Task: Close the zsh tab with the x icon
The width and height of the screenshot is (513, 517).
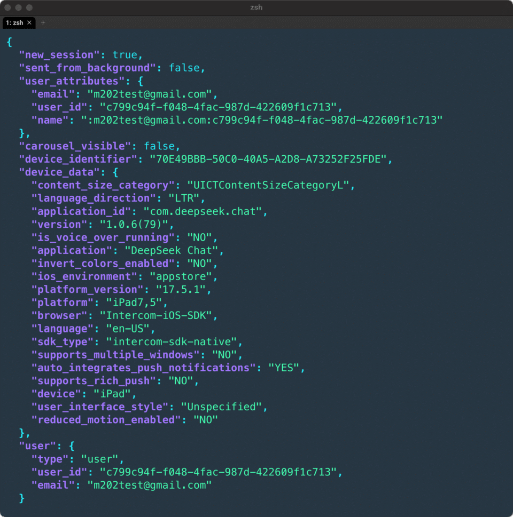Action: click(29, 22)
